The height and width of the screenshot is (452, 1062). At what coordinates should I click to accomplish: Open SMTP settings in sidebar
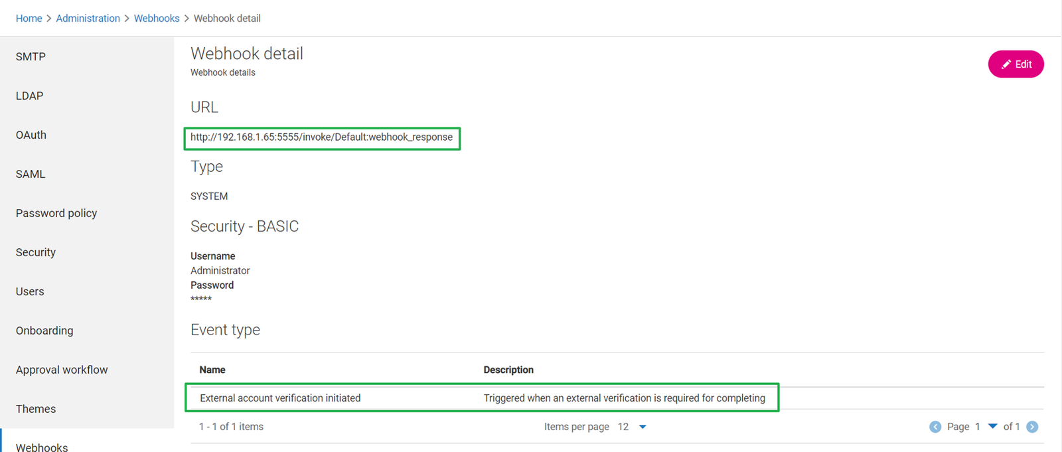pyautogui.click(x=31, y=57)
